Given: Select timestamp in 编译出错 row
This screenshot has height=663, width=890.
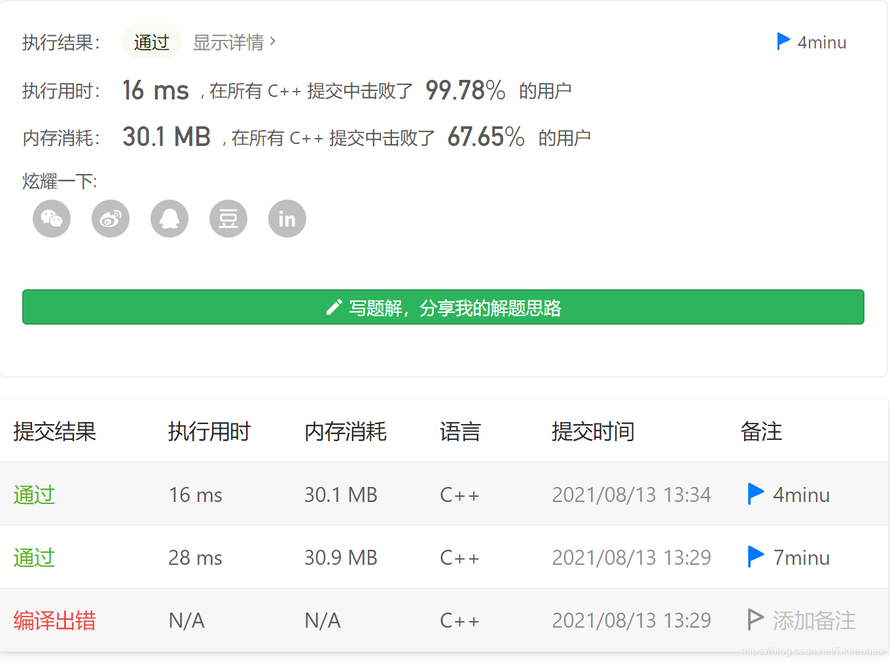Looking at the screenshot, I should (632, 620).
